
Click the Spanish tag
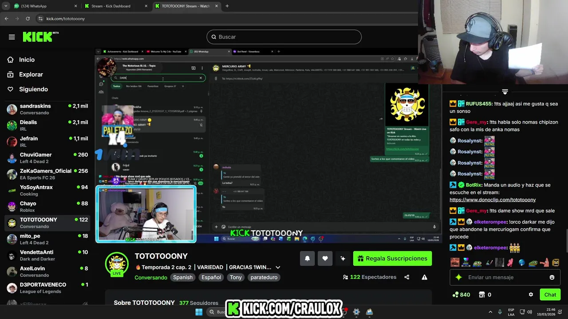(183, 277)
